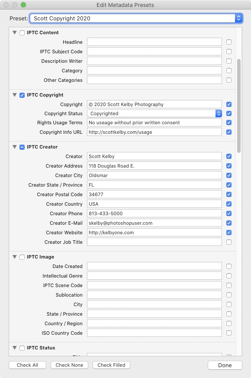Collapse the IPTC Status section triangle
The width and height of the screenshot is (251, 378).
coord(15,348)
